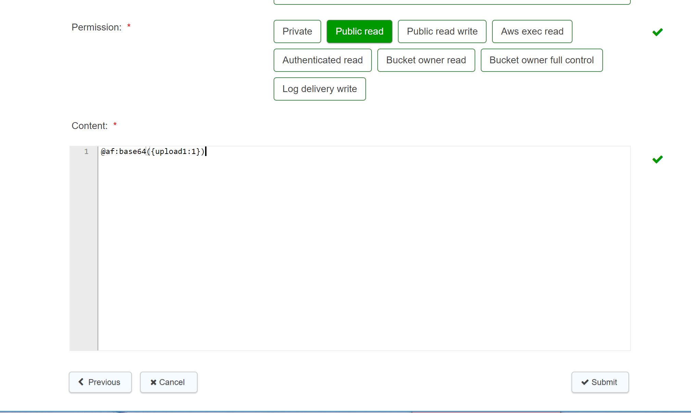Click the Previous button

click(100, 382)
